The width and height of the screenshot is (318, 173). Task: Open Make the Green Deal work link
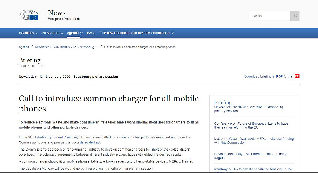coord(254,141)
